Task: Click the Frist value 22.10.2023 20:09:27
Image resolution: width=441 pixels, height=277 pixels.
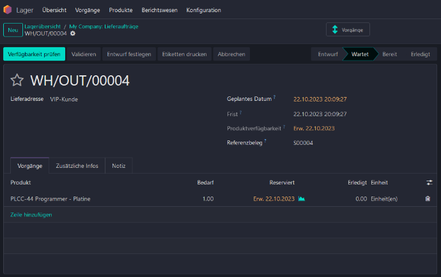Action: point(320,114)
